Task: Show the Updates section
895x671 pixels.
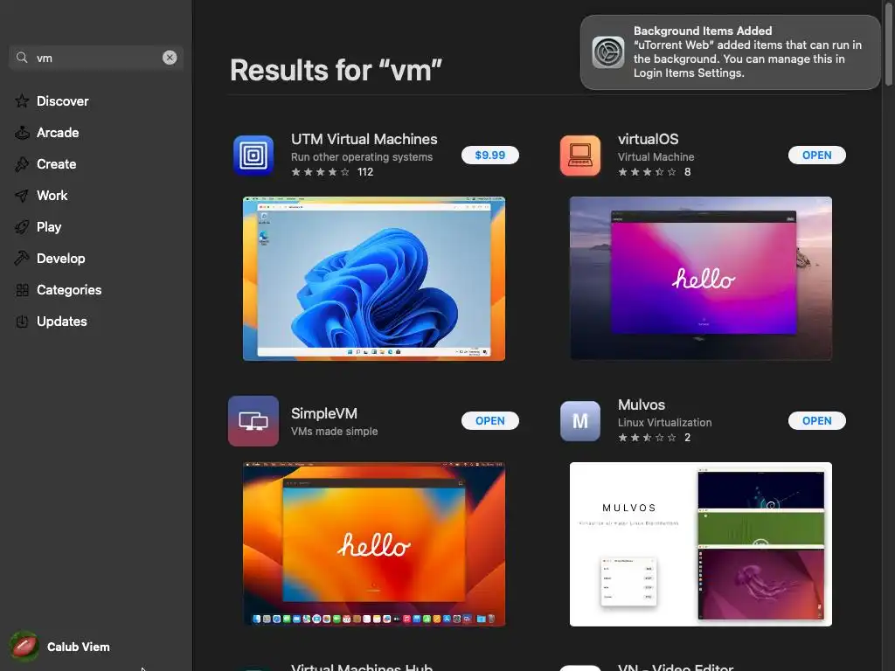Action: [62, 322]
